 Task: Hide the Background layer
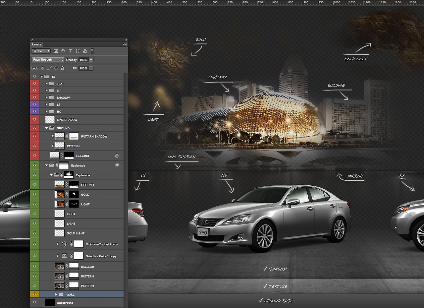tap(34, 303)
